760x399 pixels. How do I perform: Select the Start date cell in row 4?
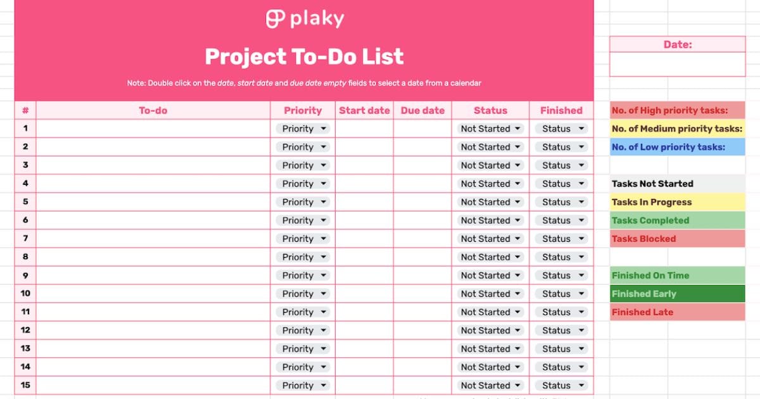[x=364, y=184]
